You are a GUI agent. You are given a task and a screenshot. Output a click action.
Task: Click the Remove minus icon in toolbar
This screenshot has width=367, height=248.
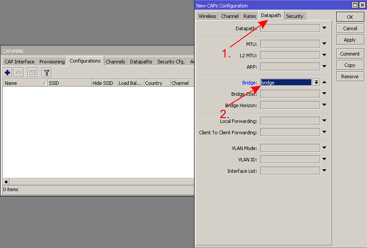(x=19, y=73)
